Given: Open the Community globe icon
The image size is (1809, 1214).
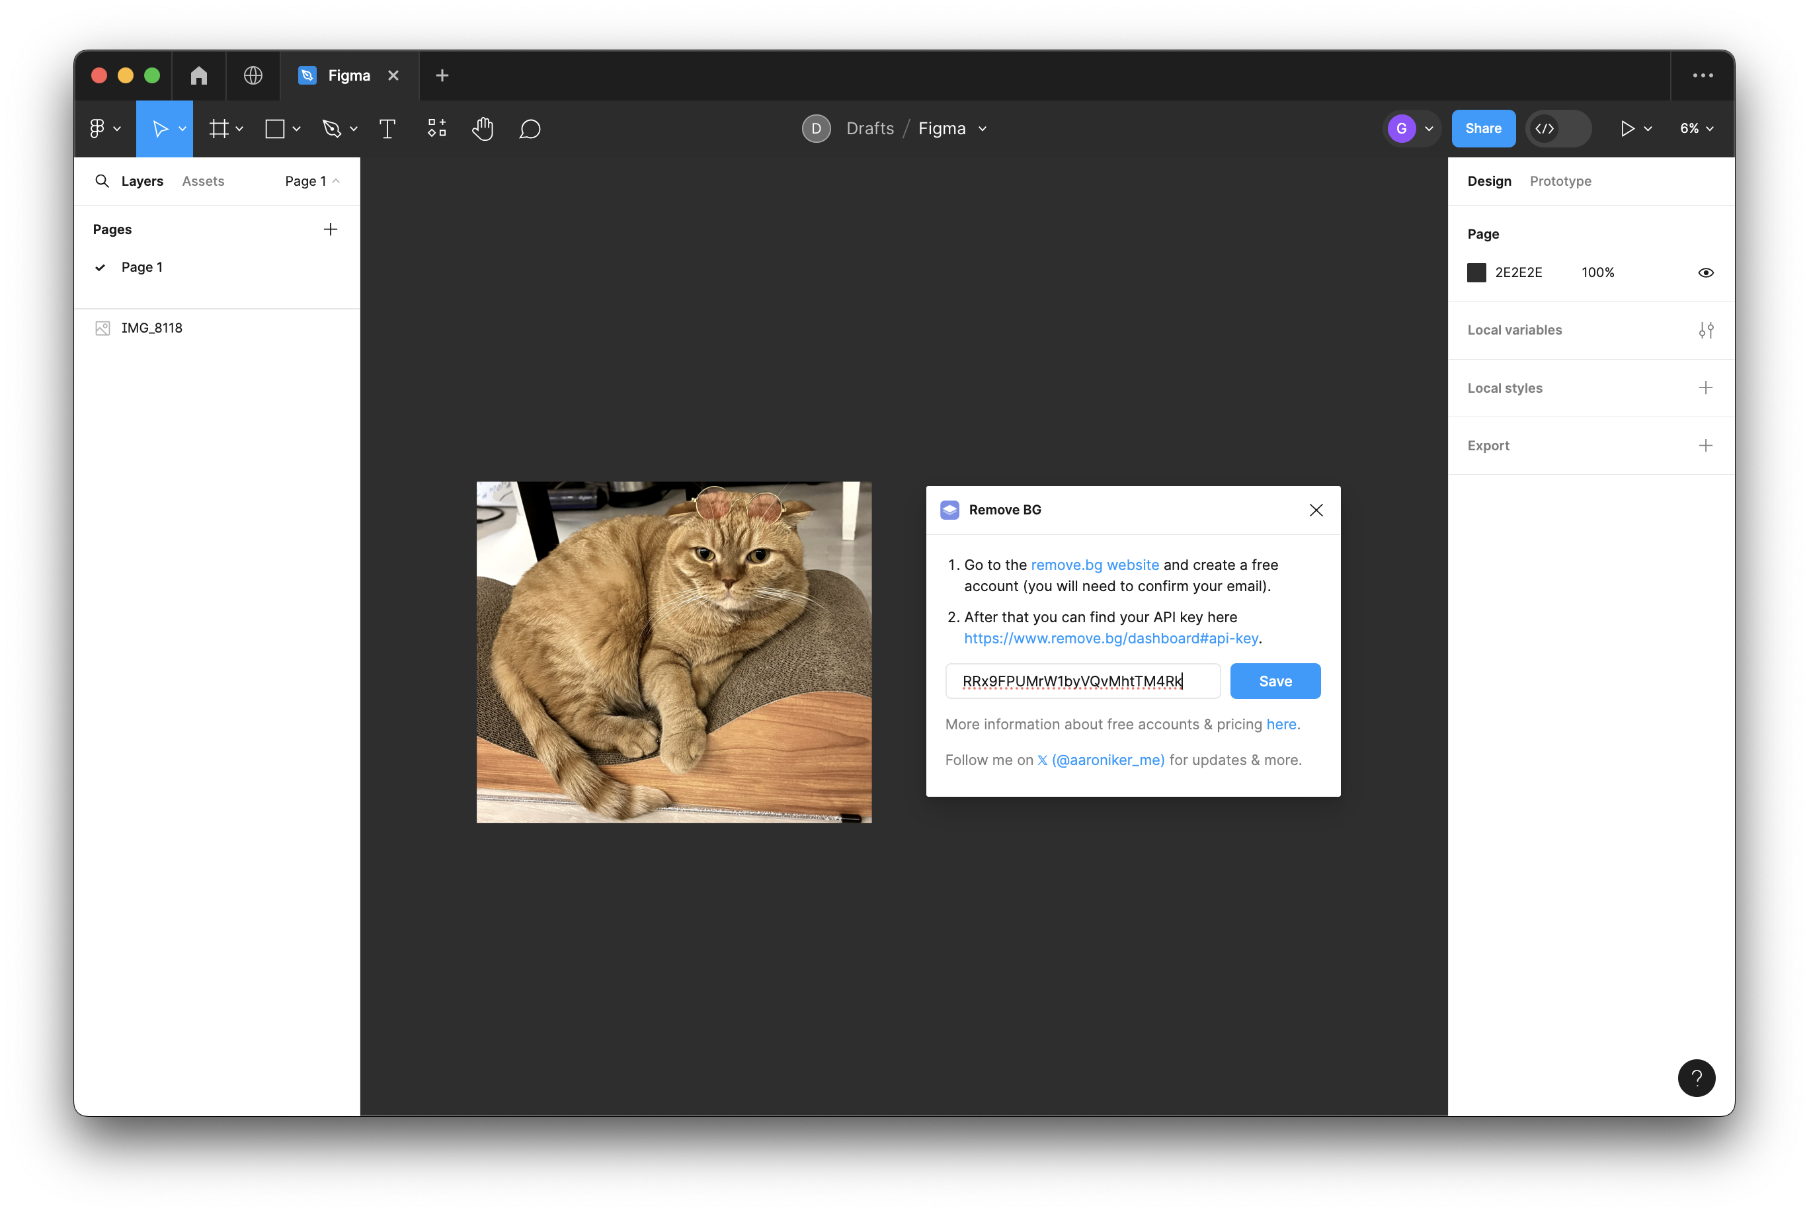Looking at the screenshot, I should [x=253, y=75].
